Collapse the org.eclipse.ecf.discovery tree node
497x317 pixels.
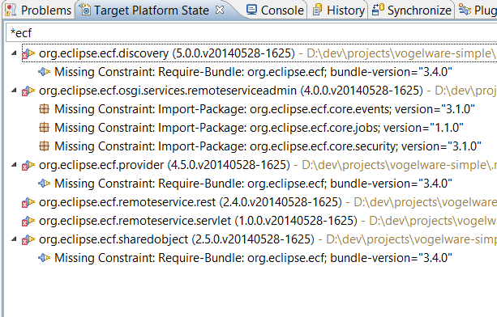14,53
